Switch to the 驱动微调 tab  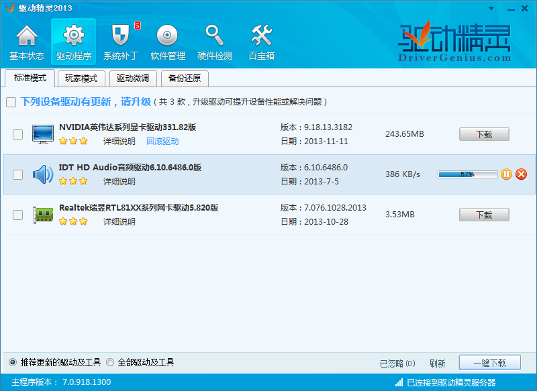(x=133, y=78)
